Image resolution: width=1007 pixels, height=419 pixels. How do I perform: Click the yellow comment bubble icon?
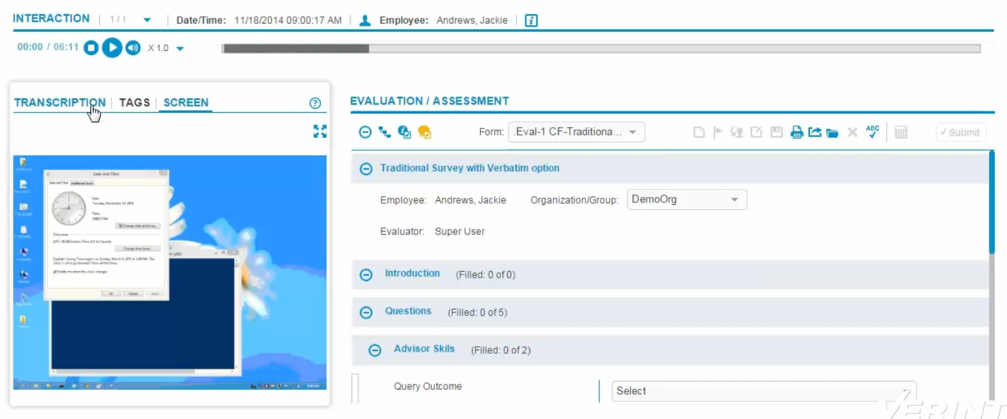click(x=424, y=132)
